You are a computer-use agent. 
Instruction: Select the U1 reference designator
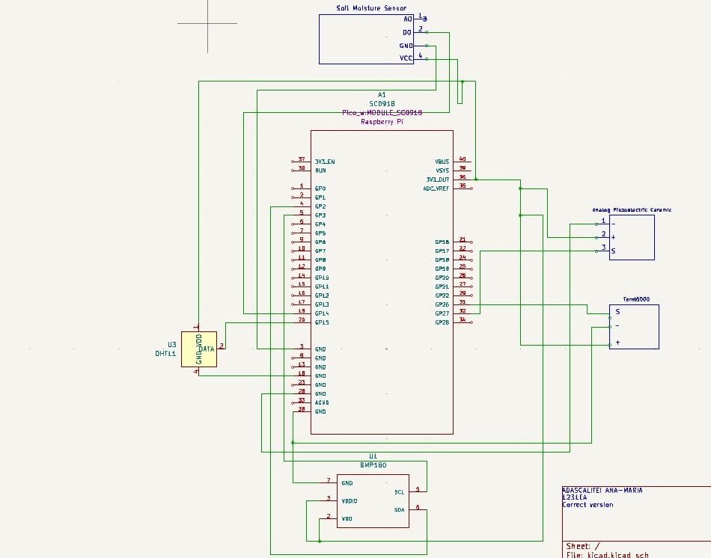click(373, 456)
